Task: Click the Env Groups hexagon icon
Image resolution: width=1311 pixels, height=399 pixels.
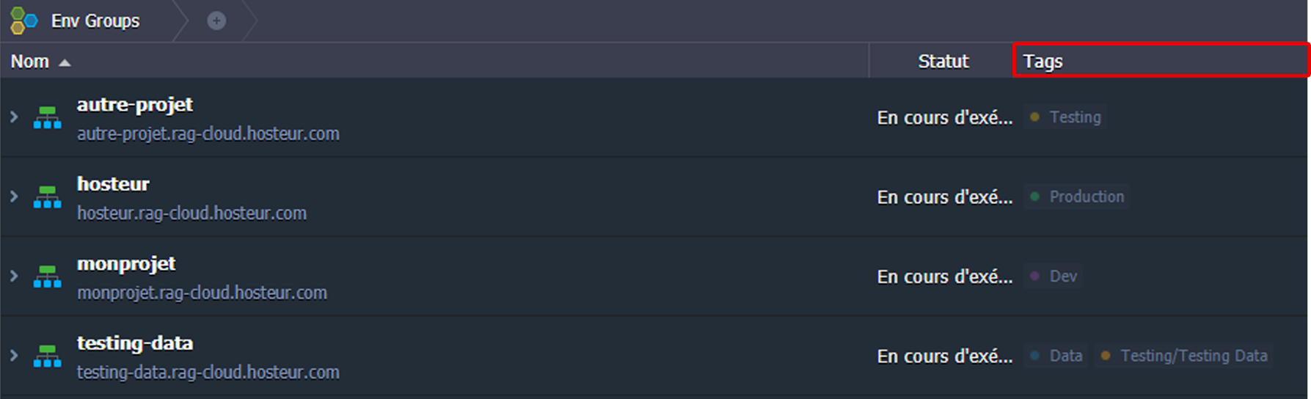Action: (23, 21)
